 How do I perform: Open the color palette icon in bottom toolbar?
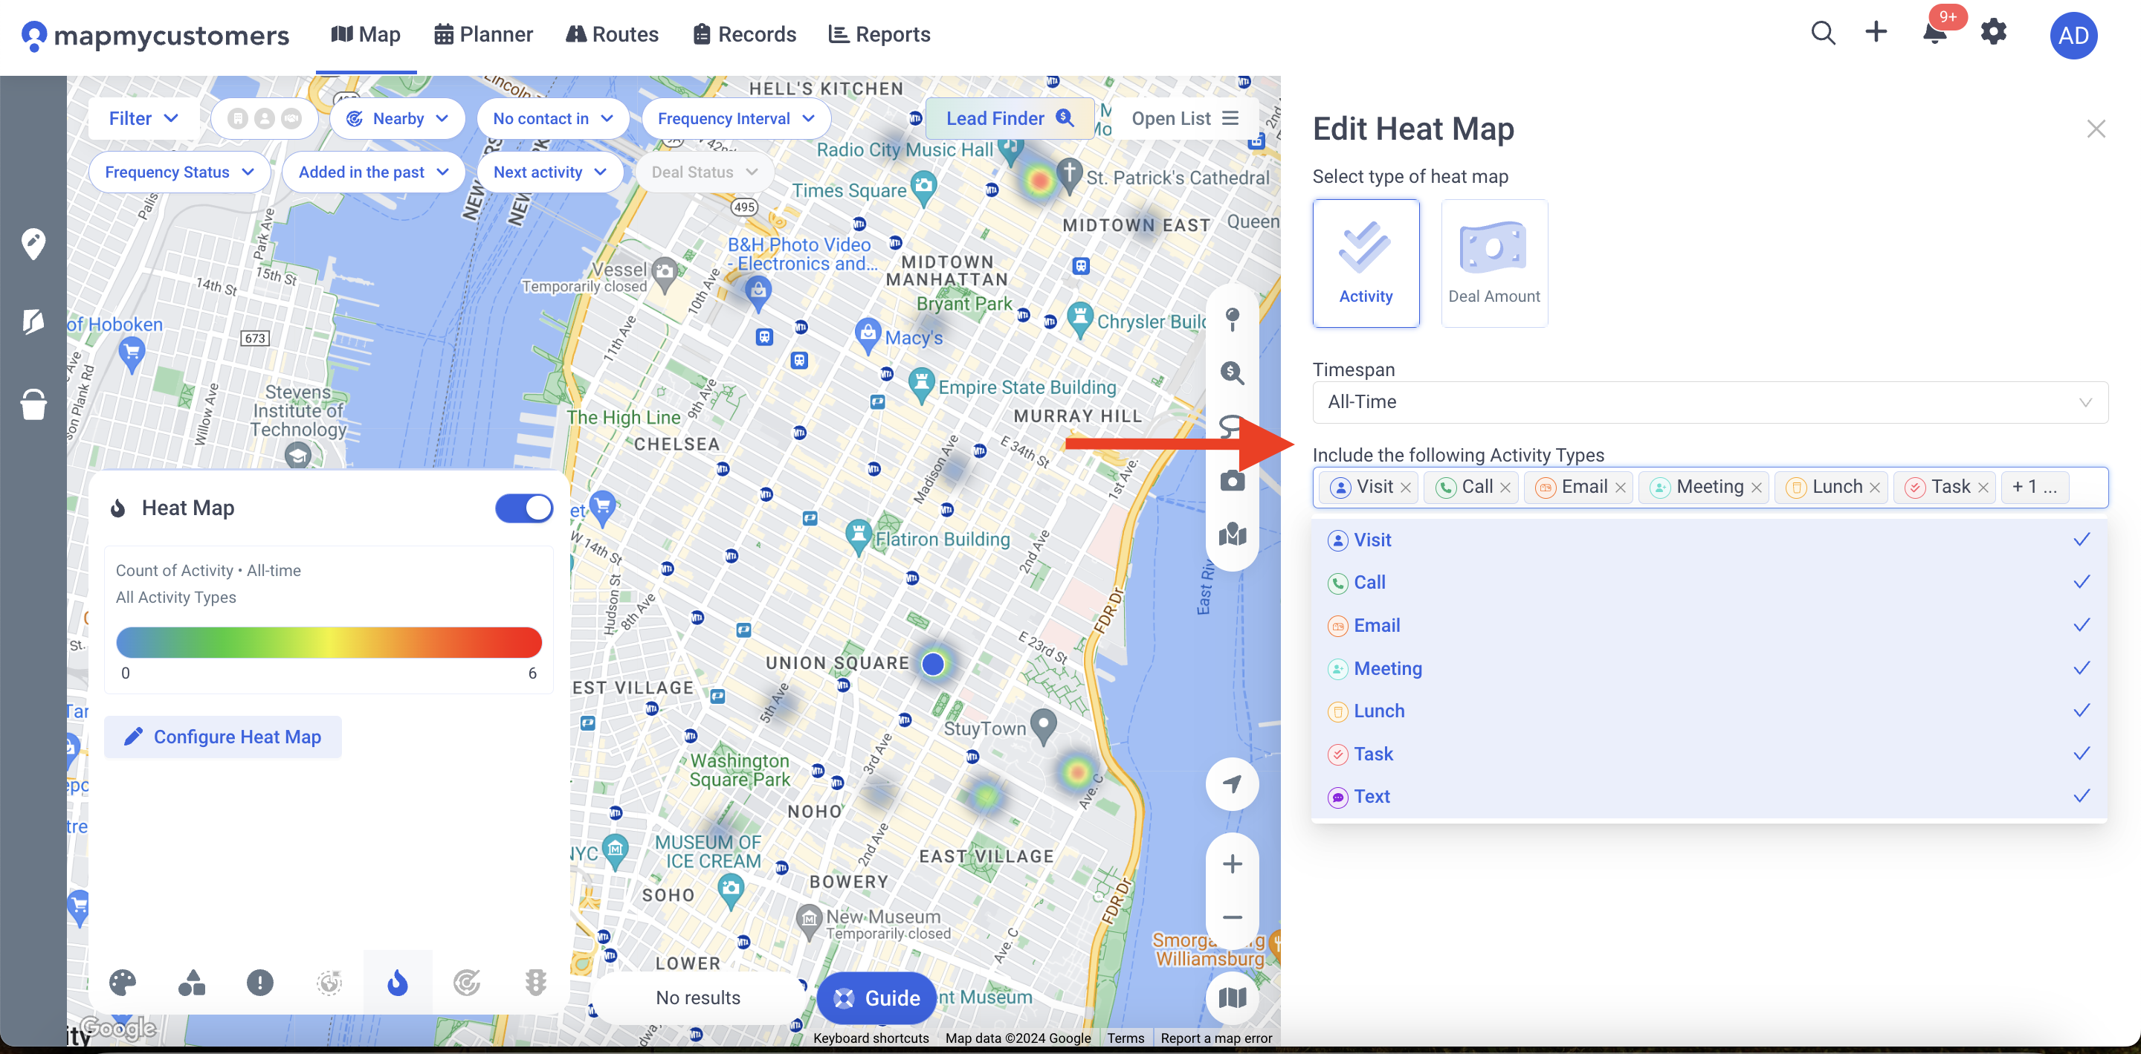(x=122, y=983)
